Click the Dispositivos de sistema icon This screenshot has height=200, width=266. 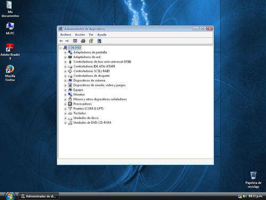click(x=70, y=81)
